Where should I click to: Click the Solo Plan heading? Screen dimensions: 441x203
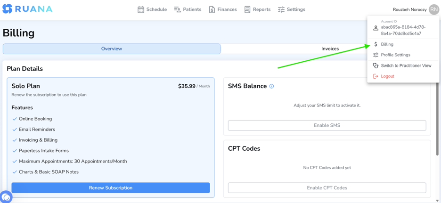[x=25, y=86]
